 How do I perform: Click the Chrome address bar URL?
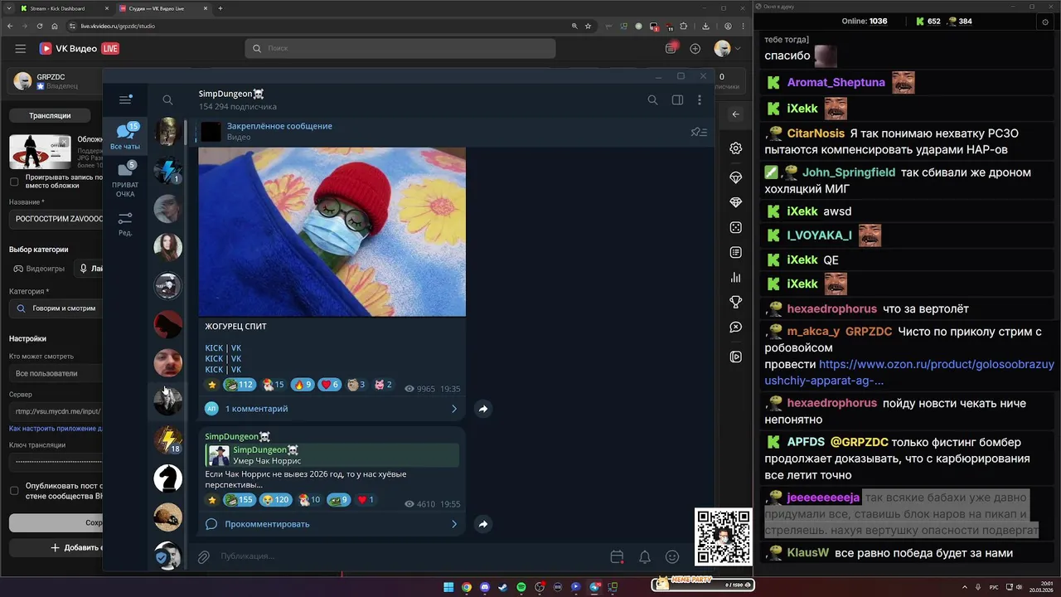pyautogui.click(x=118, y=26)
